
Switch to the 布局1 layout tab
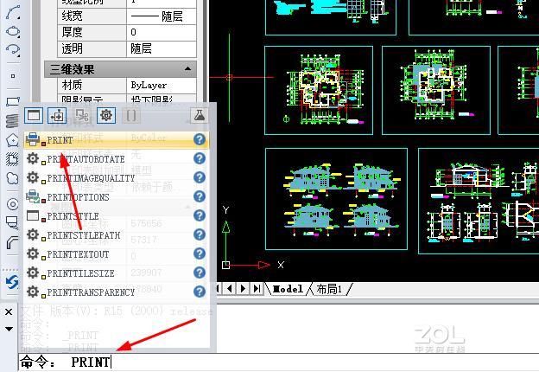(329, 289)
